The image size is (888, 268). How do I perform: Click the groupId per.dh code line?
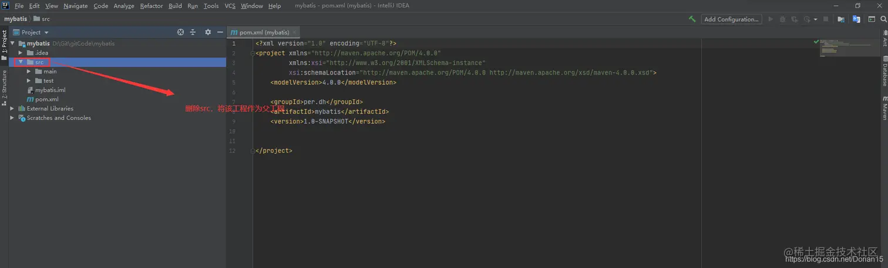[317, 102]
